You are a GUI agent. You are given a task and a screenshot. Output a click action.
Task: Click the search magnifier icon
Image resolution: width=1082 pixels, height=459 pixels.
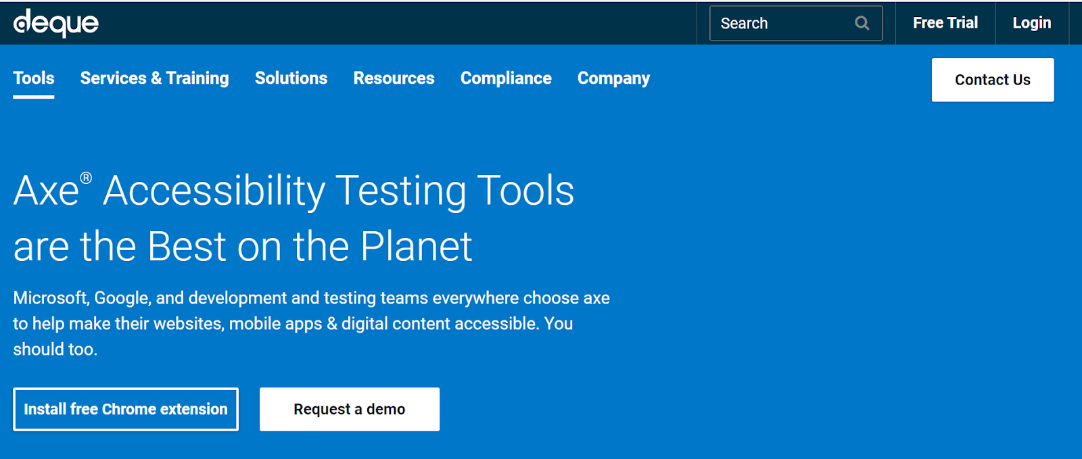tap(862, 23)
